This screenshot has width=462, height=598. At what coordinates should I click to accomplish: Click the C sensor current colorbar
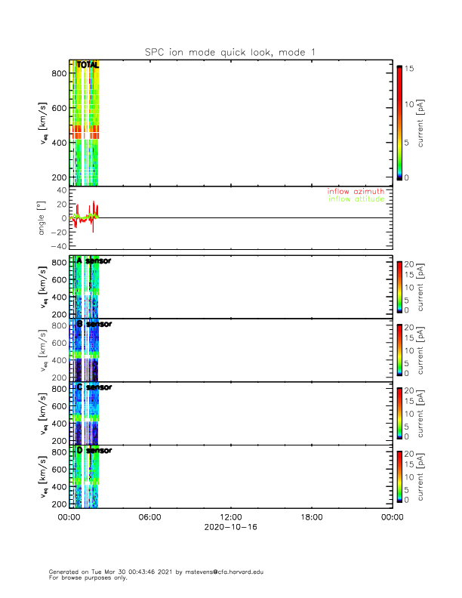tap(400, 412)
